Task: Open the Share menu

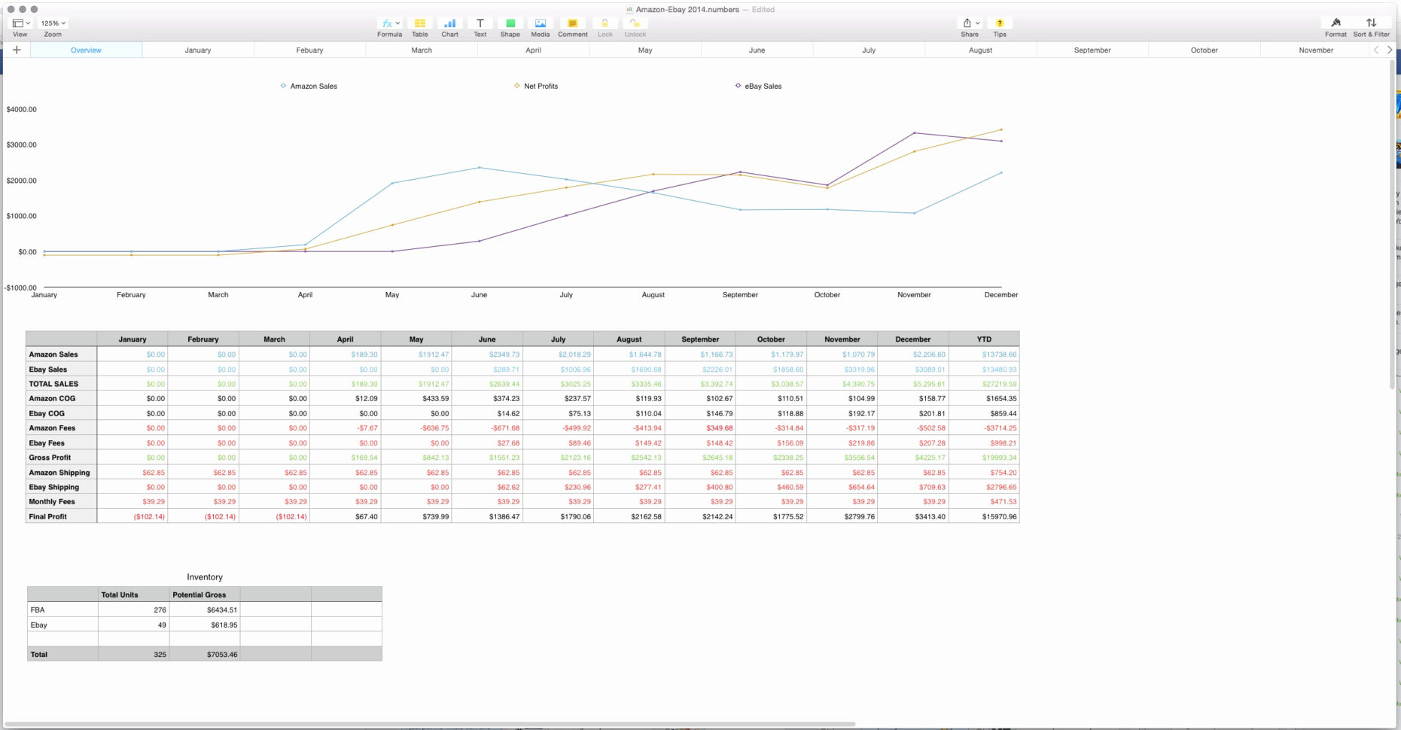Action: 971,23
